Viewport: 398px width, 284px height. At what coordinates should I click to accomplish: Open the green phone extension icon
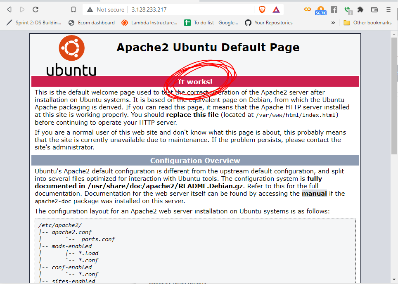pos(348,10)
